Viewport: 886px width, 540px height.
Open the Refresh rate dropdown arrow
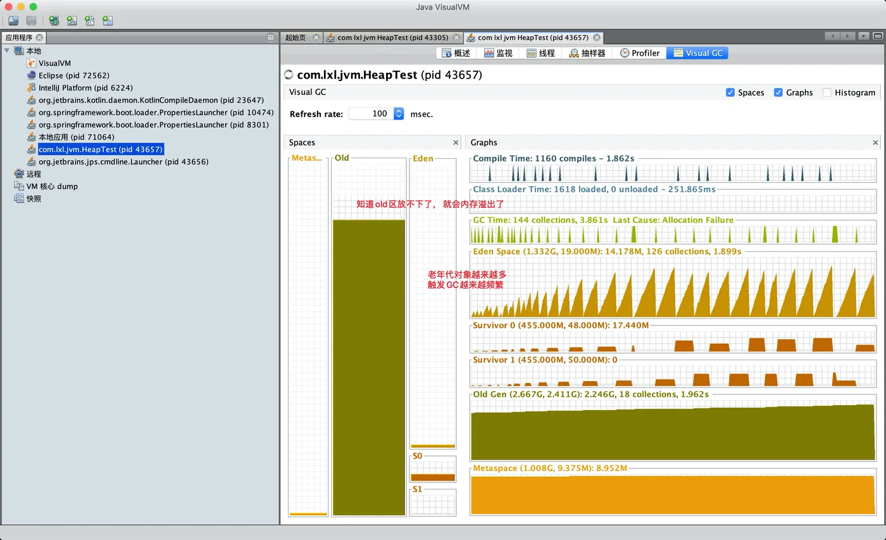tap(399, 114)
